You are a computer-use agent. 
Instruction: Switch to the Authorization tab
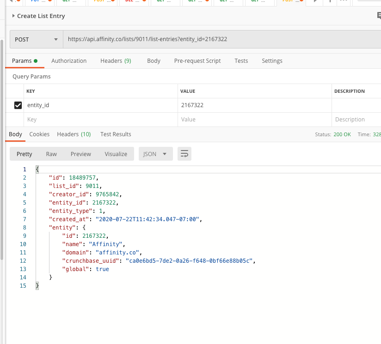(x=69, y=60)
